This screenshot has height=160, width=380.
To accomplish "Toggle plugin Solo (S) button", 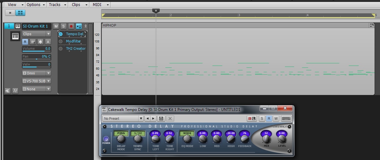I will [262, 118].
